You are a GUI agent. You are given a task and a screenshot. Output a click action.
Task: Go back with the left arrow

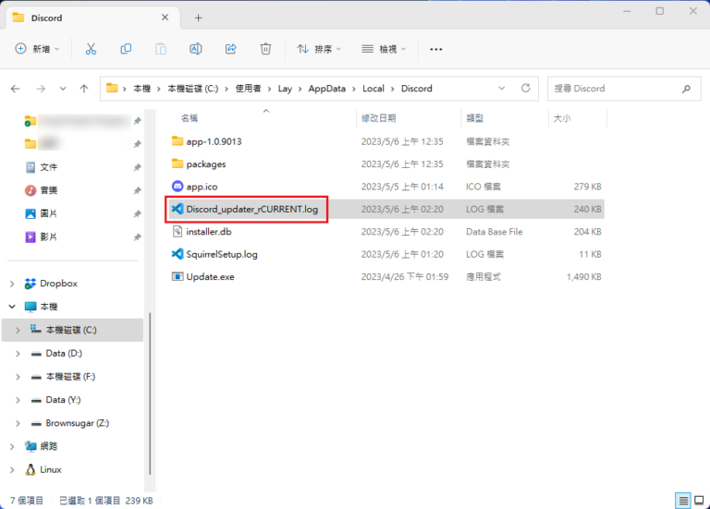16,89
